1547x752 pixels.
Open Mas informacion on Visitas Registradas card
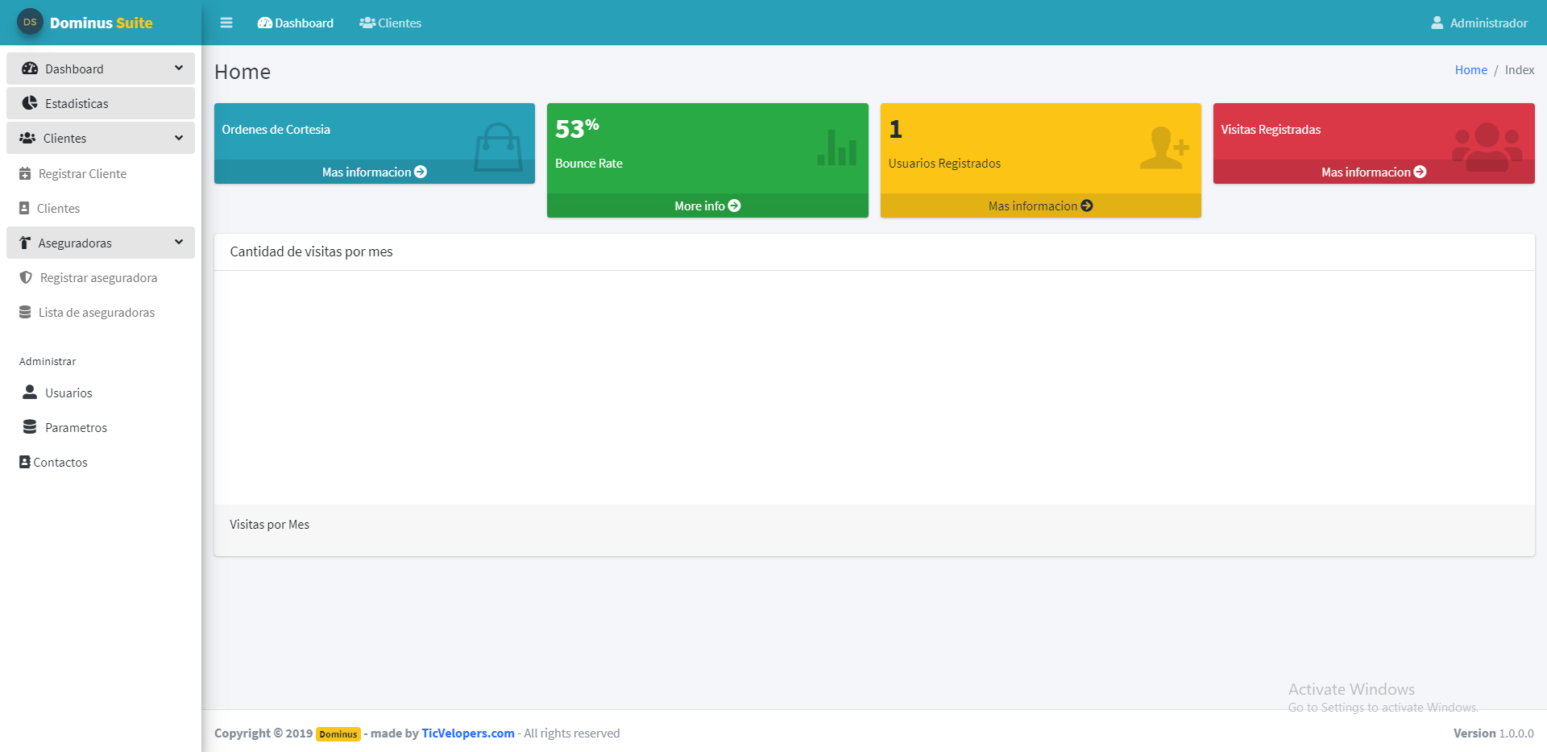pyautogui.click(x=1373, y=172)
